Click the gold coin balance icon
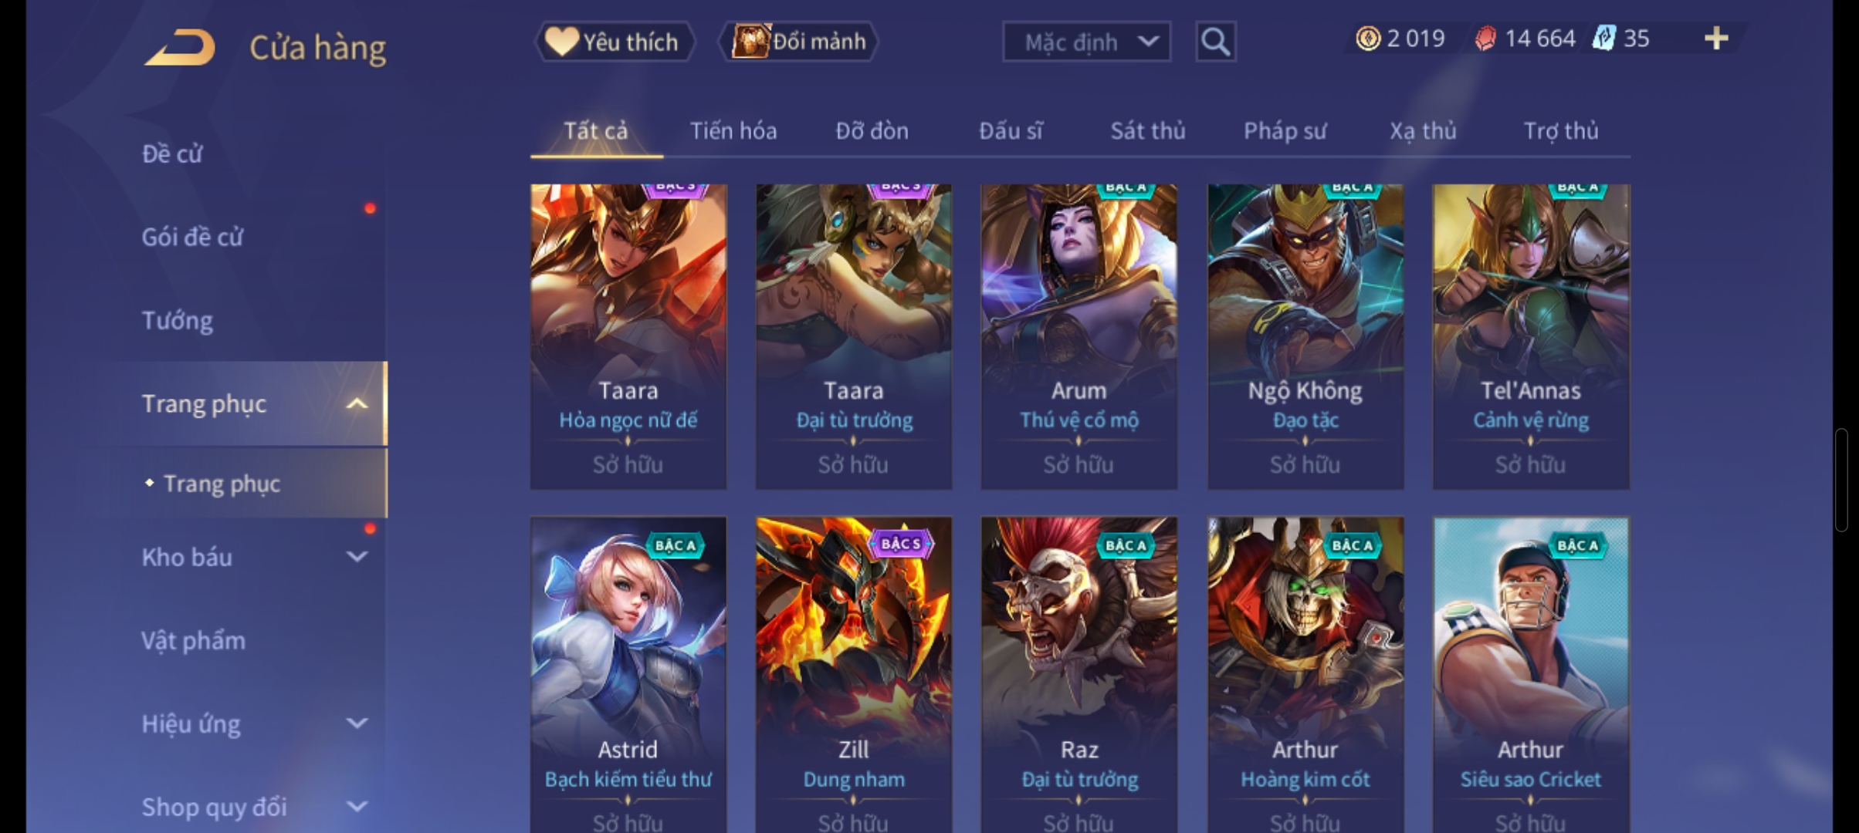 pyautogui.click(x=1368, y=39)
